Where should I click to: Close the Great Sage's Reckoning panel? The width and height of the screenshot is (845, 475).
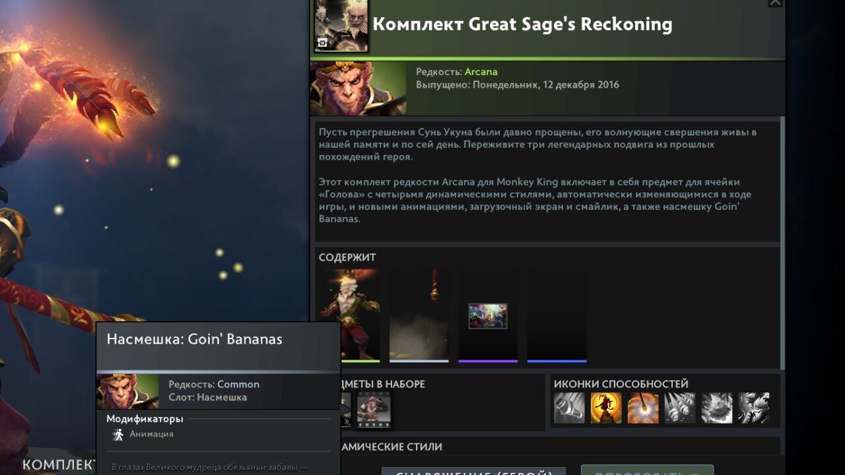[x=776, y=3]
